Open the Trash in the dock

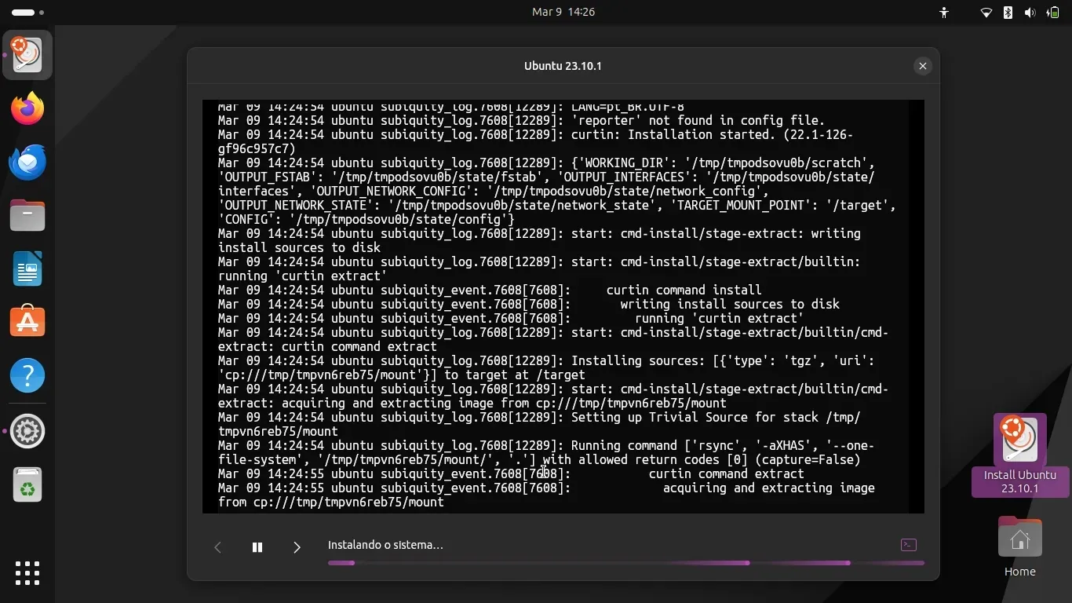tap(27, 485)
